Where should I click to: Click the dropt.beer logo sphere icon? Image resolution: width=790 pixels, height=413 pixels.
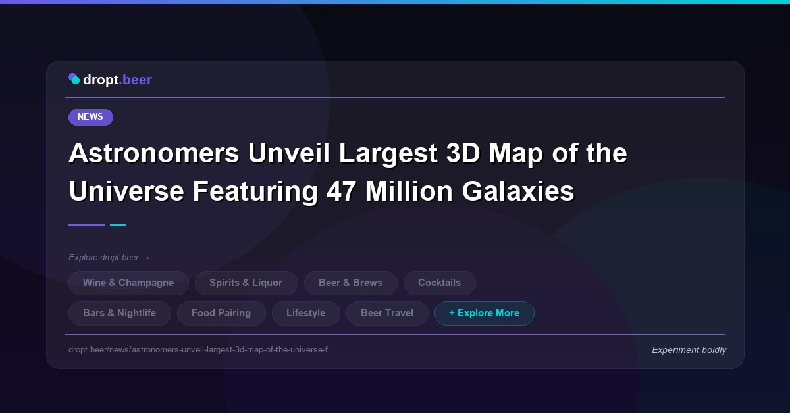click(74, 78)
